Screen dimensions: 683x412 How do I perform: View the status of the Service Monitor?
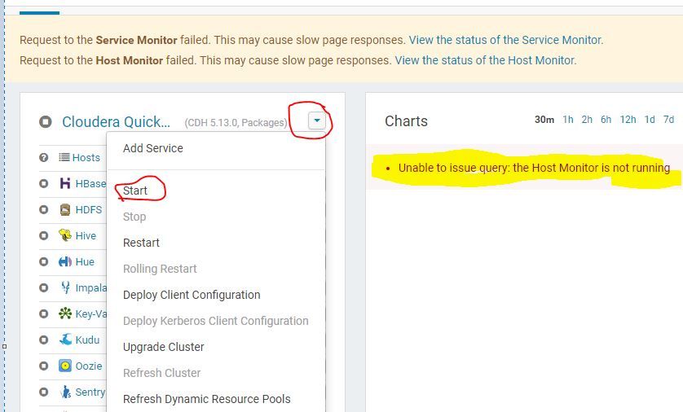point(505,40)
